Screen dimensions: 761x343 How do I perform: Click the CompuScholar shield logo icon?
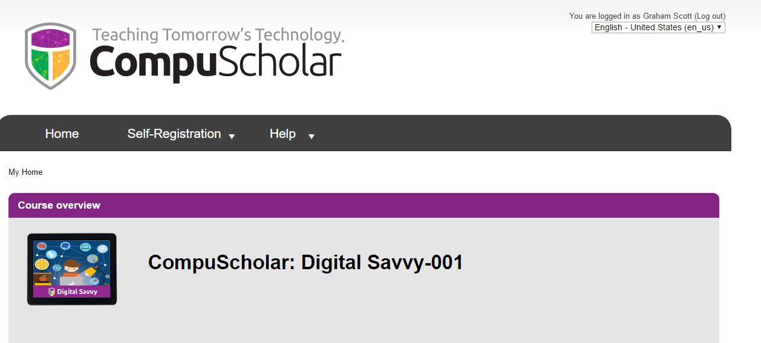click(x=50, y=56)
